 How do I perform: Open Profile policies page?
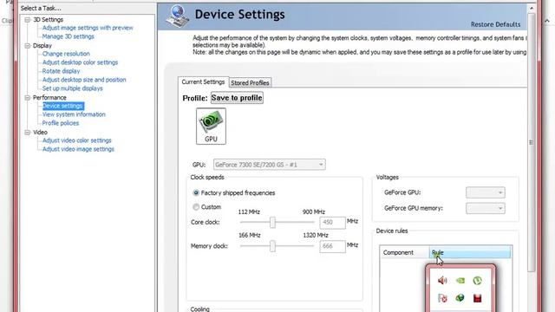tap(61, 123)
